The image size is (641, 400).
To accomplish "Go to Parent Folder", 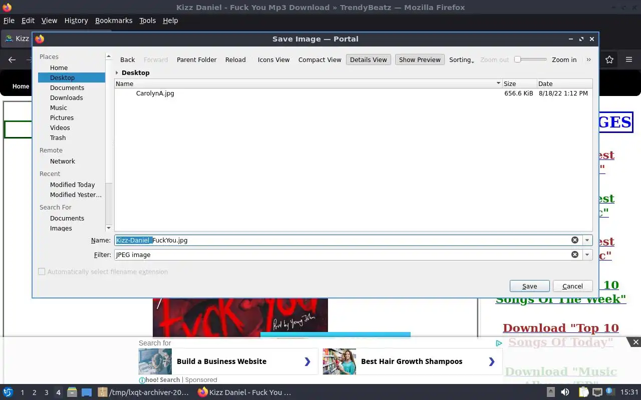I will (x=197, y=59).
